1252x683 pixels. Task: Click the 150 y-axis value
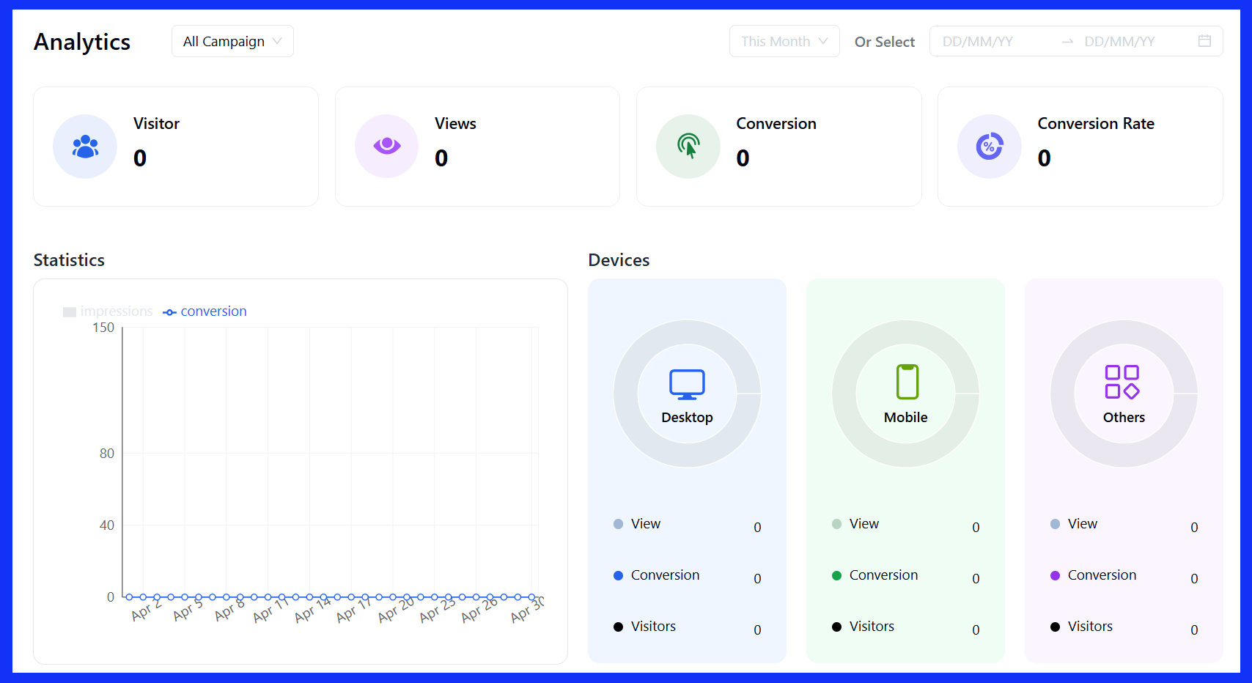tap(103, 328)
